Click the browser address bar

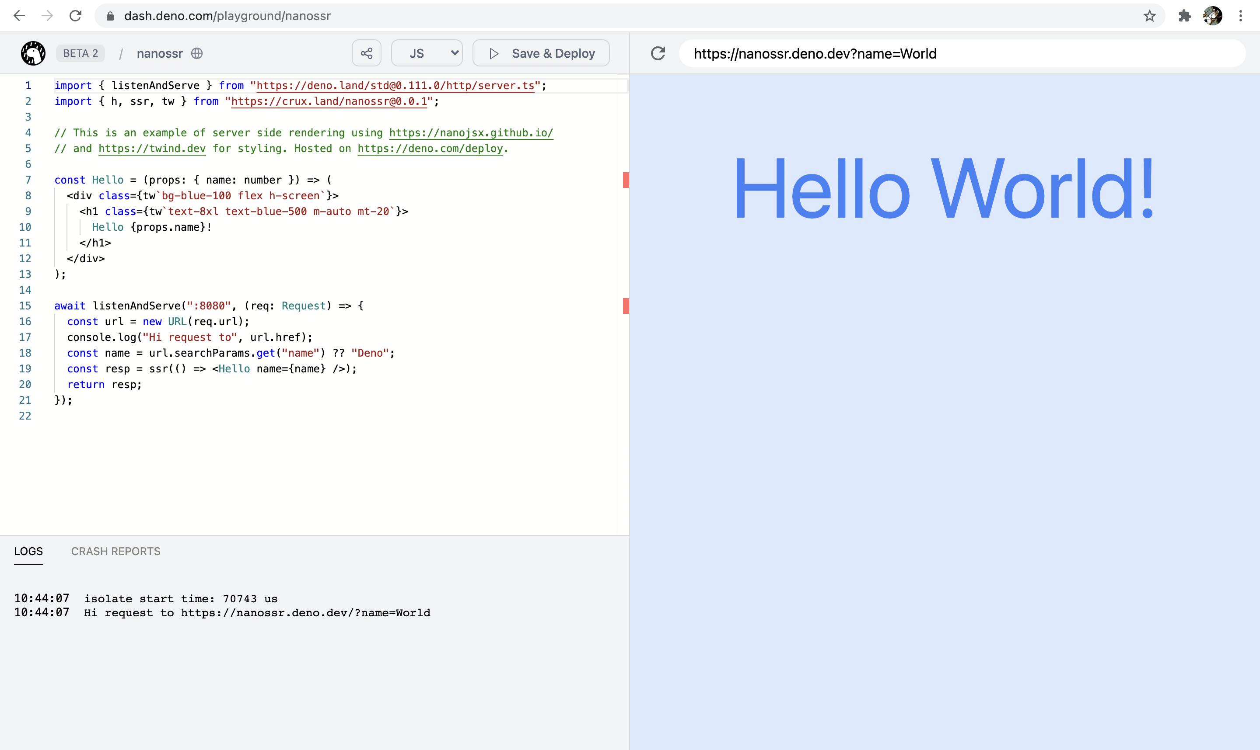607,16
